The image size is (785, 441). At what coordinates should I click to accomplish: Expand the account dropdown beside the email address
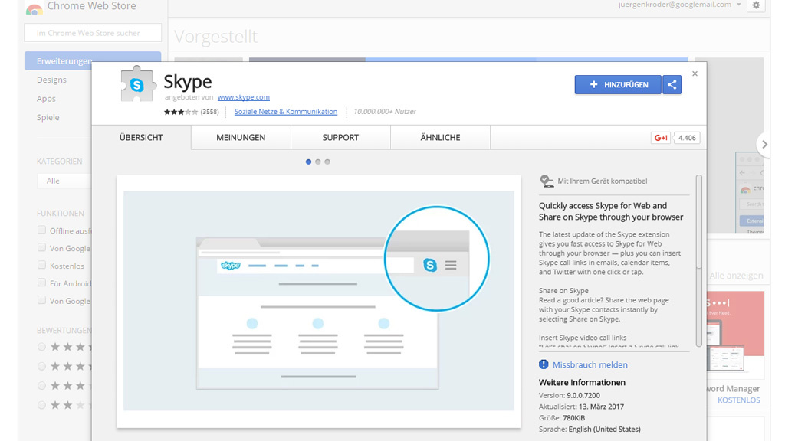click(x=738, y=5)
